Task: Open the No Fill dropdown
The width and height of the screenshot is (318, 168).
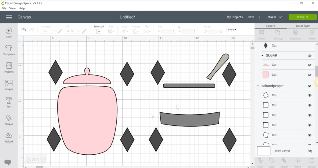Action: [x=73, y=31]
